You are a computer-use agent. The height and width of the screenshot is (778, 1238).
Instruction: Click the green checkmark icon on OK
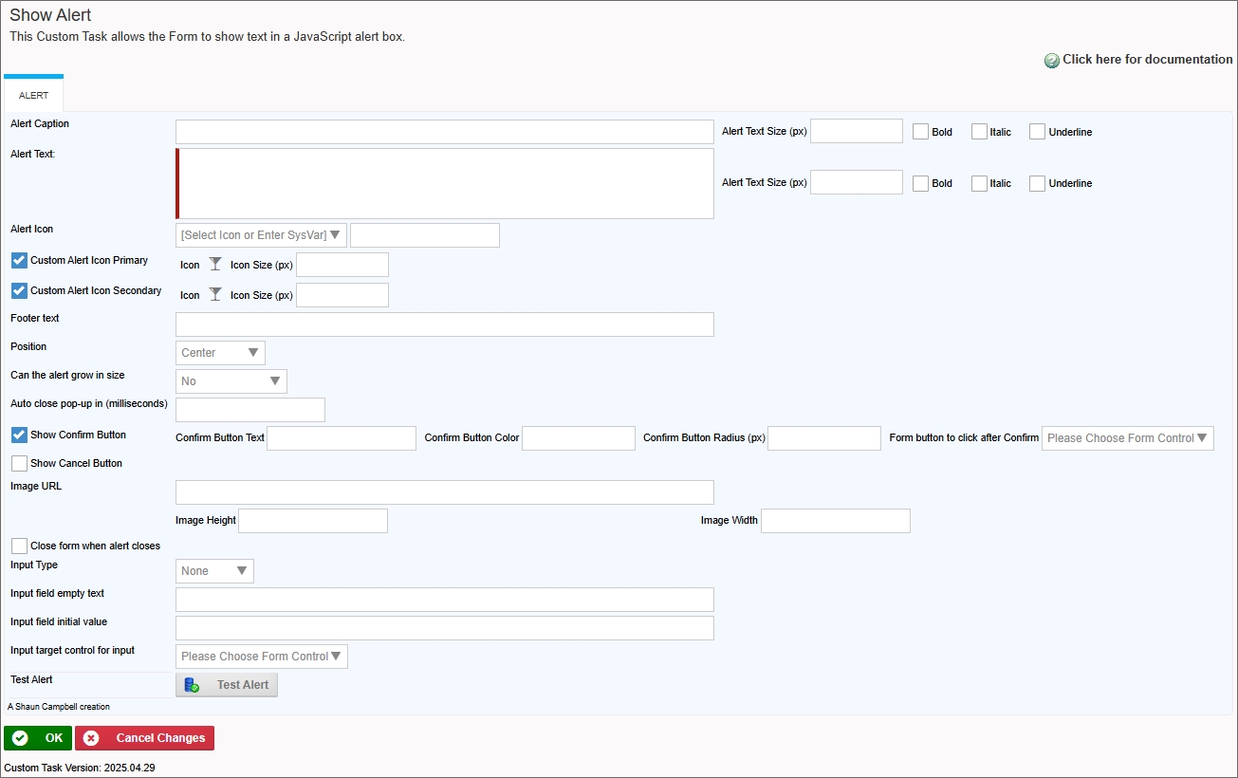[20, 738]
